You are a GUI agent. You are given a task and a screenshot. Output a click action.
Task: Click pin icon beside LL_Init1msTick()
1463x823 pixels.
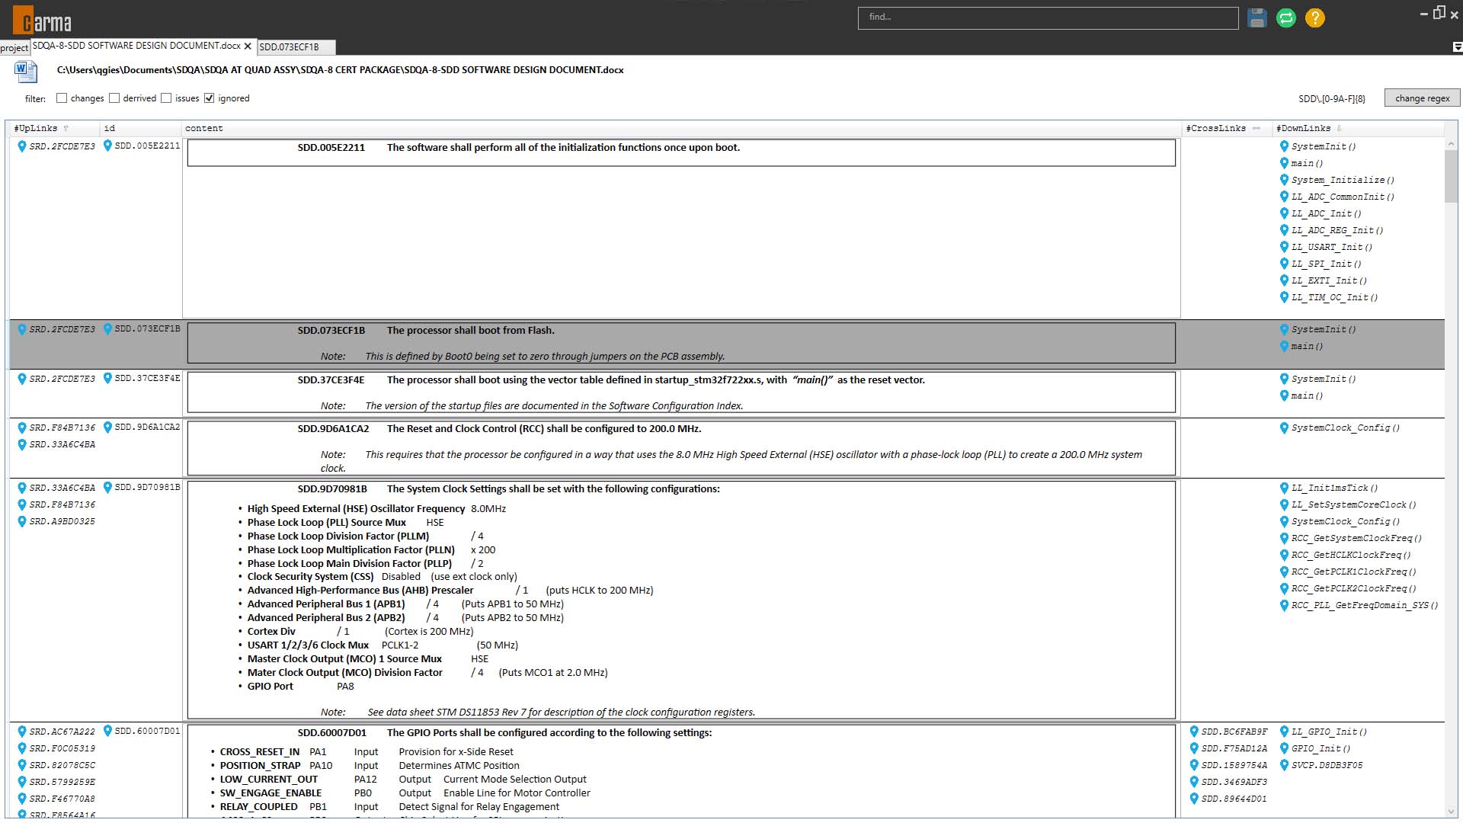pyautogui.click(x=1284, y=488)
